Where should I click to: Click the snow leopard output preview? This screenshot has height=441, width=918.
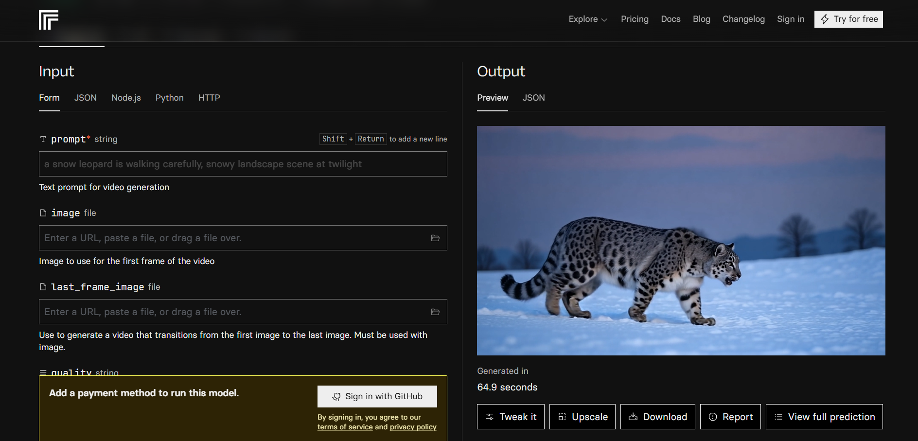click(681, 241)
